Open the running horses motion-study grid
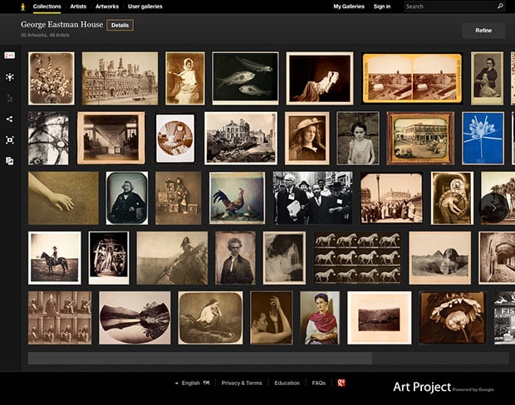The width and height of the screenshot is (515, 405). click(x=357, y=258)
